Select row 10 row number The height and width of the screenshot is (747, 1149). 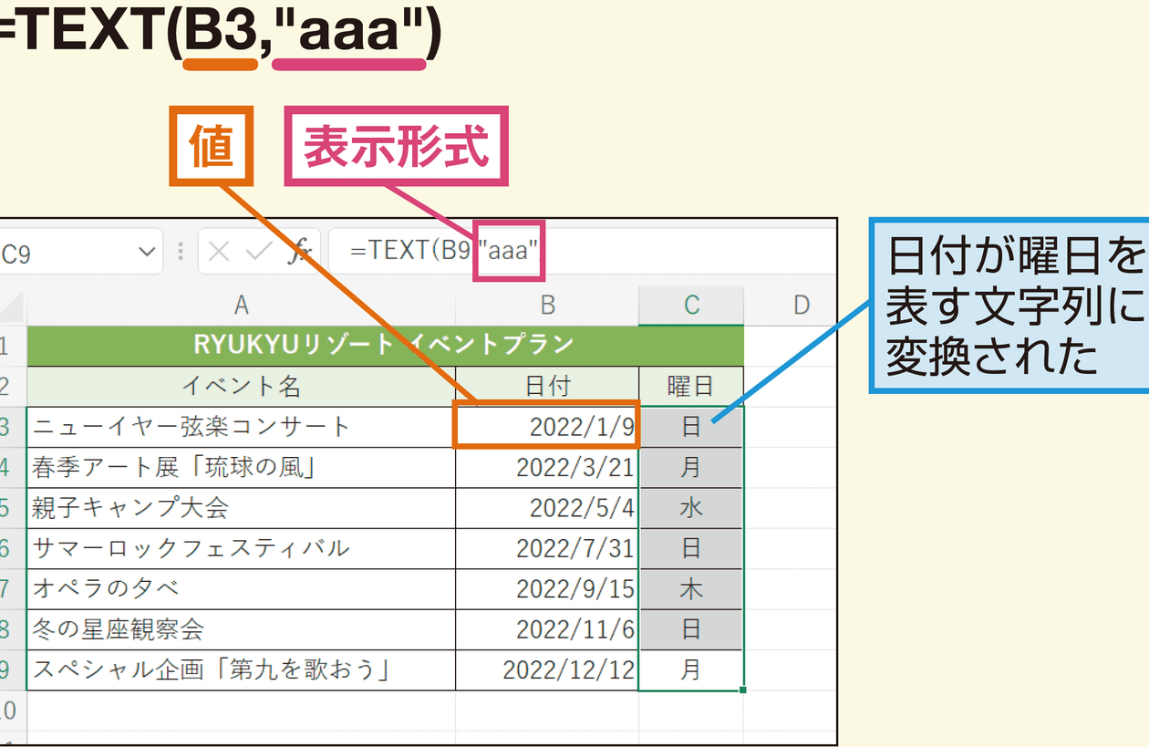tap(8, 711)
